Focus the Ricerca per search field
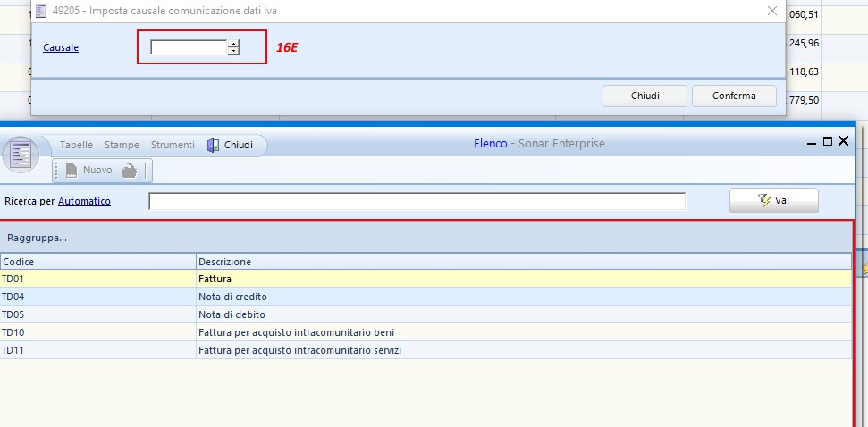 [417, 202]
